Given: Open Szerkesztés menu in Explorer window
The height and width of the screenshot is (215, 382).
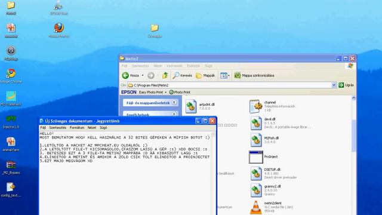Looking at the screenshot, I should [140, 66].
